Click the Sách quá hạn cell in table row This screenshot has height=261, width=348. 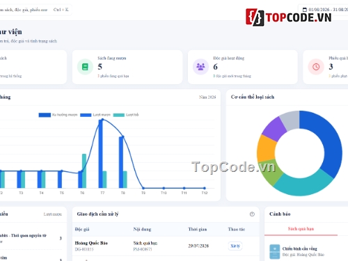pyautogui.click(x=145, y=243)
